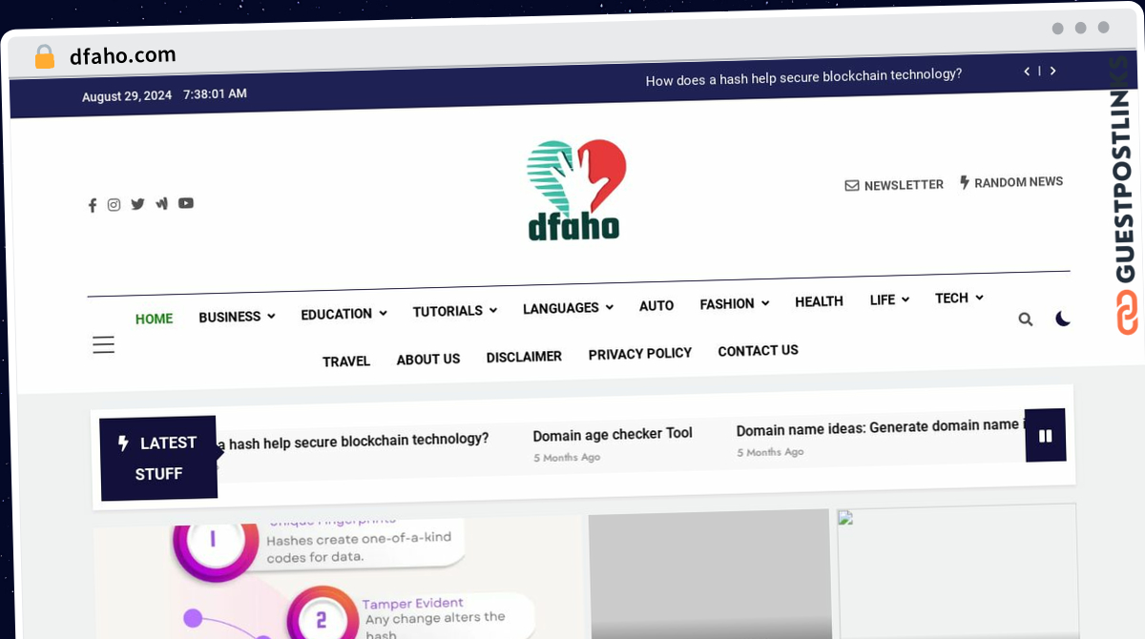
Task: Open the hamburger sidebar menu
Action: (103, 345)
